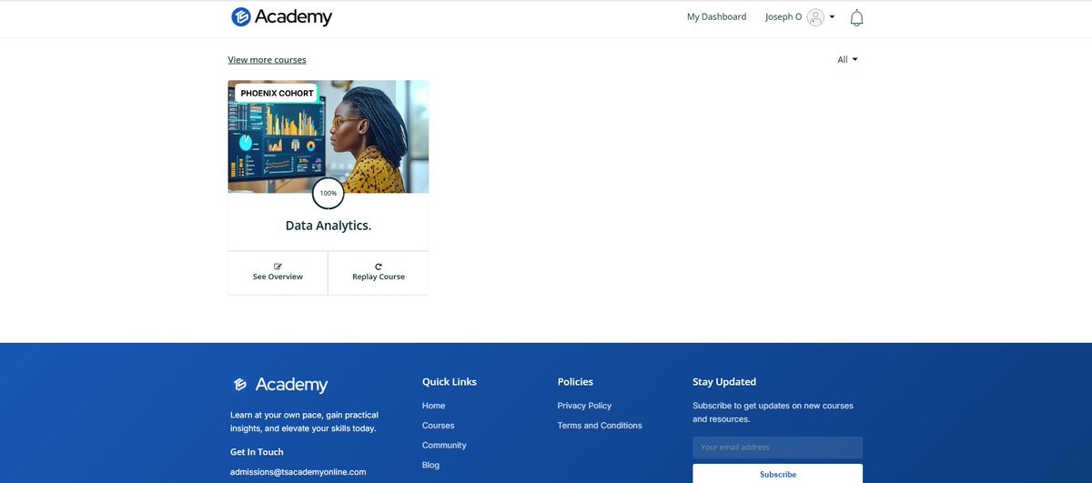Click the Academy logo in the footer
The width and height of the screenshot is (1092, 483).
pos(279,385)
